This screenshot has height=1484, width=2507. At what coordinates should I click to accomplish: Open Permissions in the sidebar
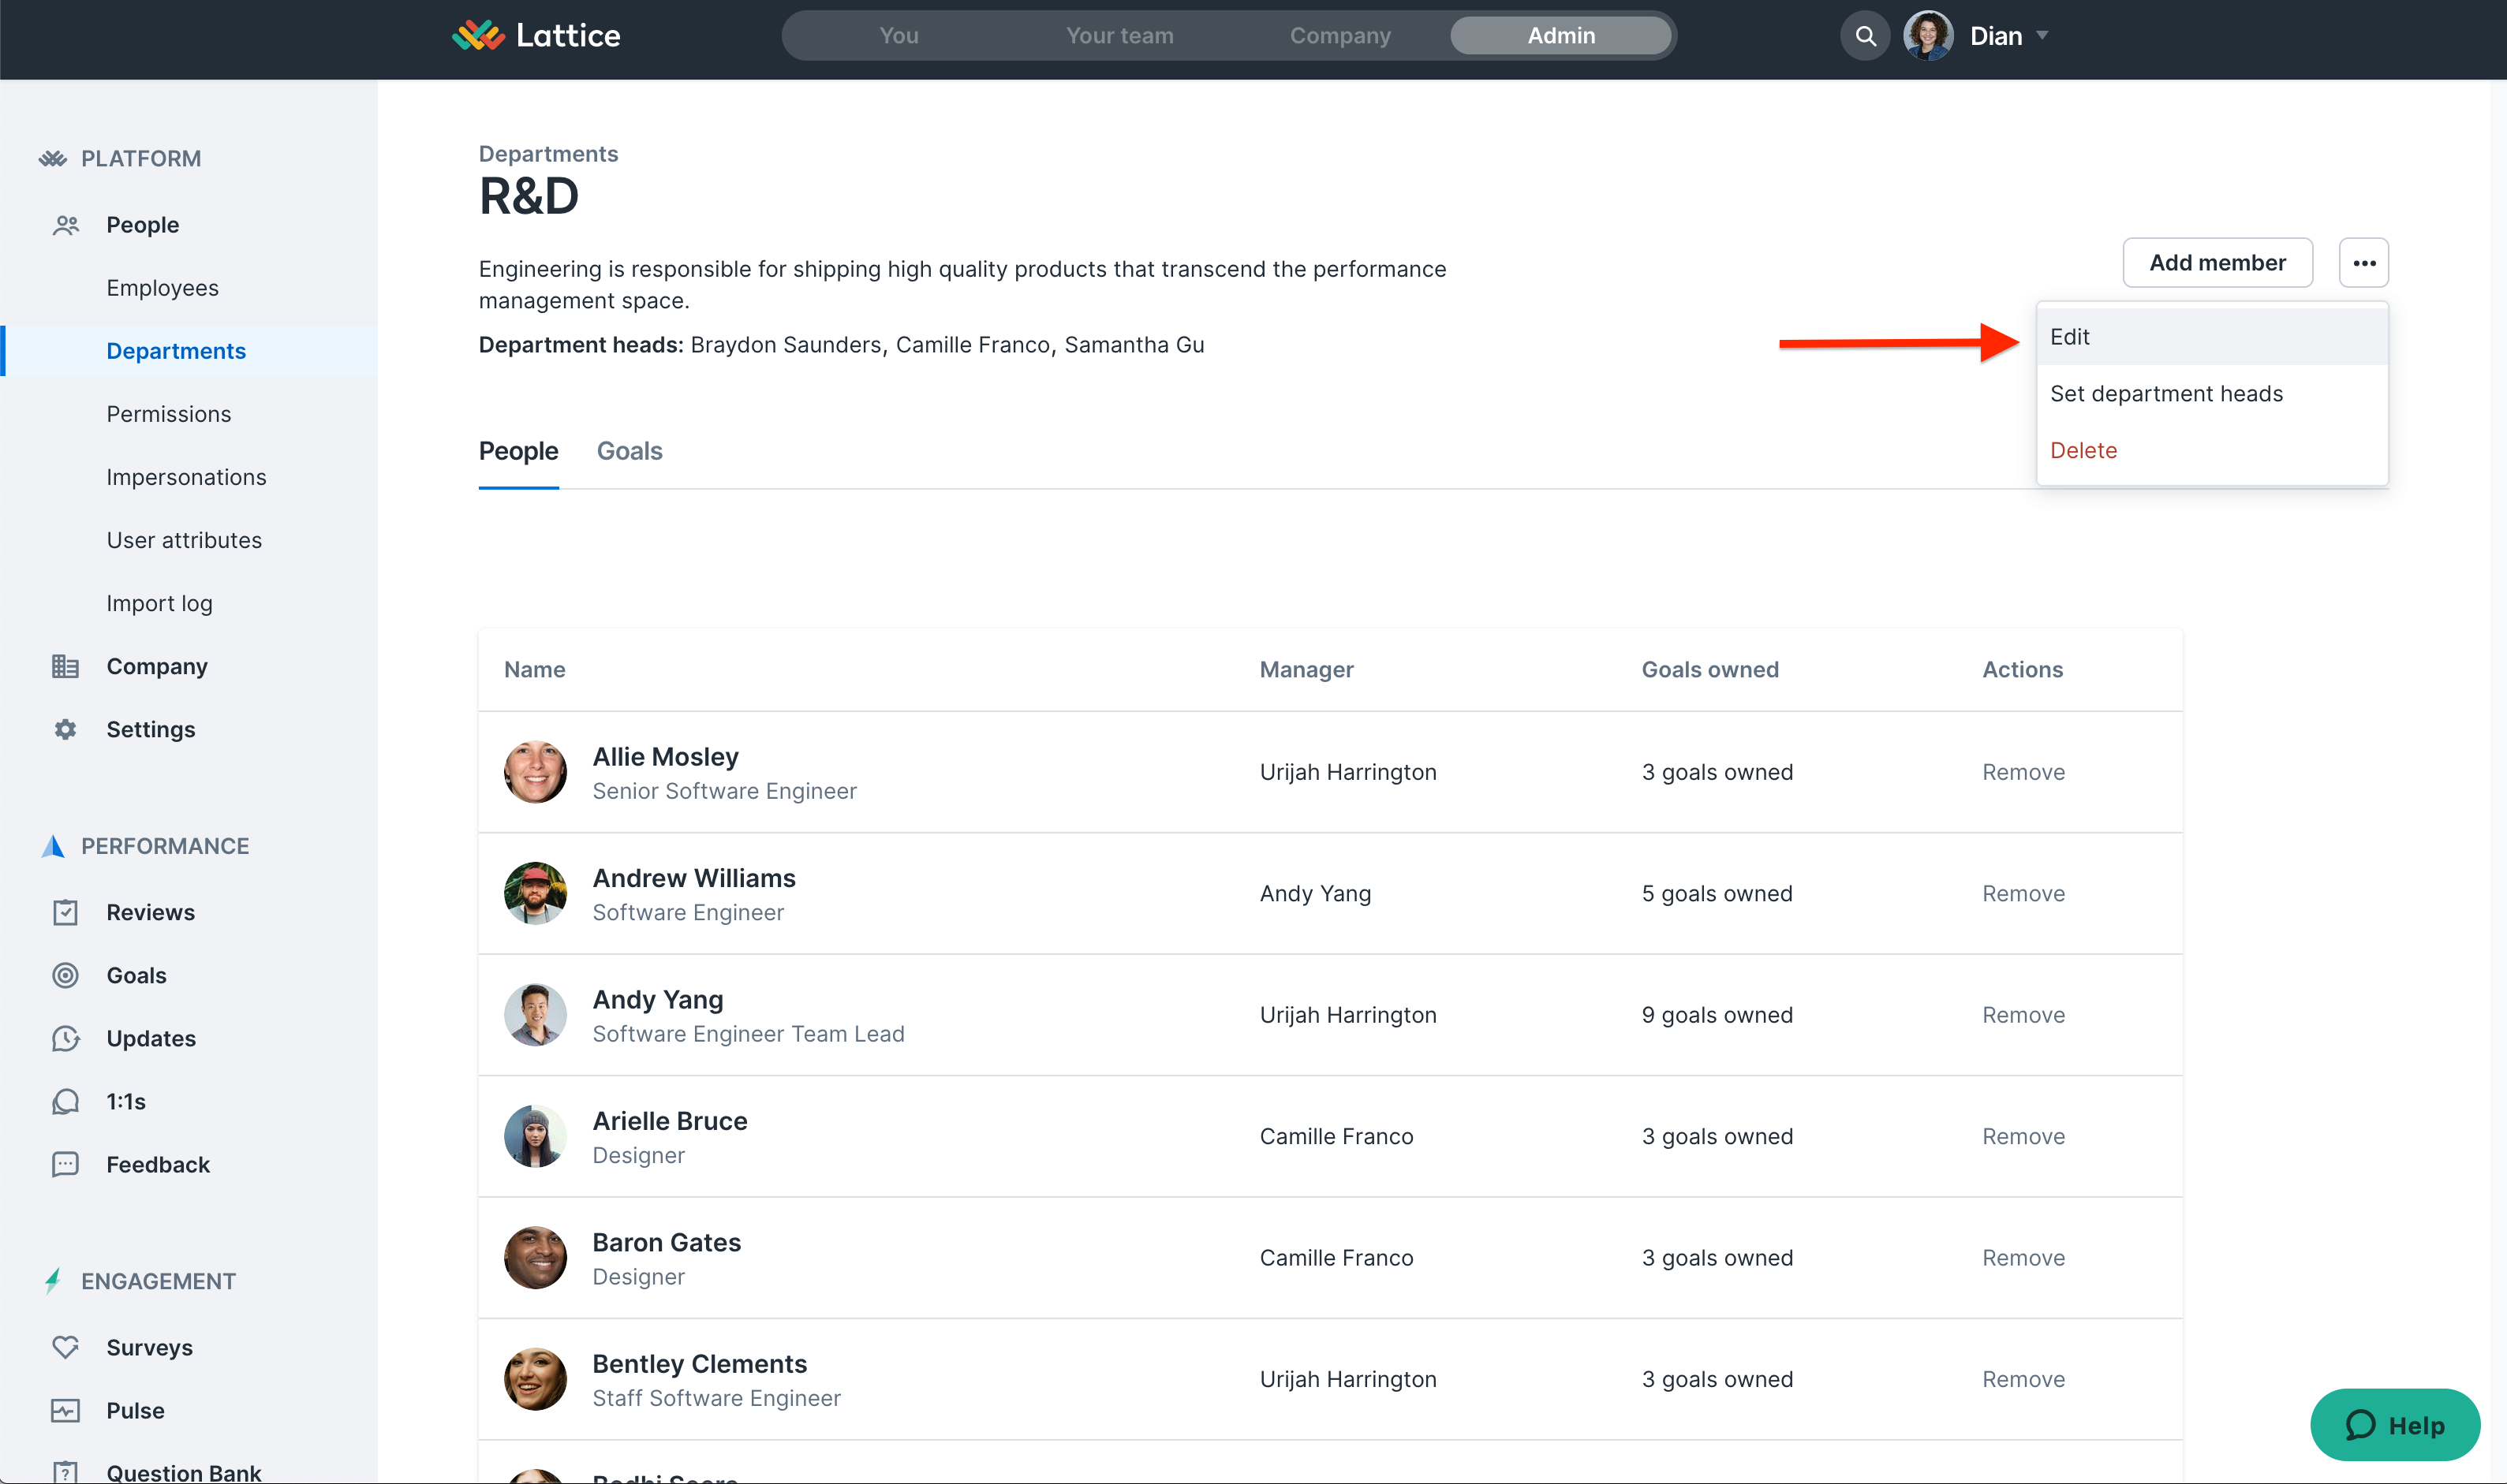169,414
